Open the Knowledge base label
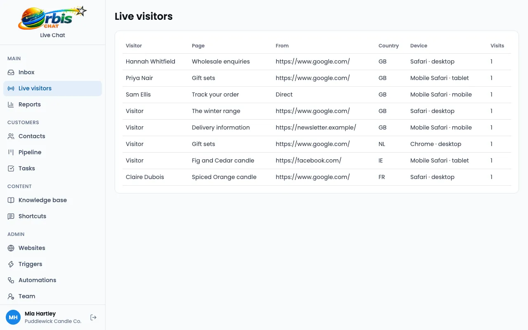The image size is (528, 330). click(x=42, y=200)
